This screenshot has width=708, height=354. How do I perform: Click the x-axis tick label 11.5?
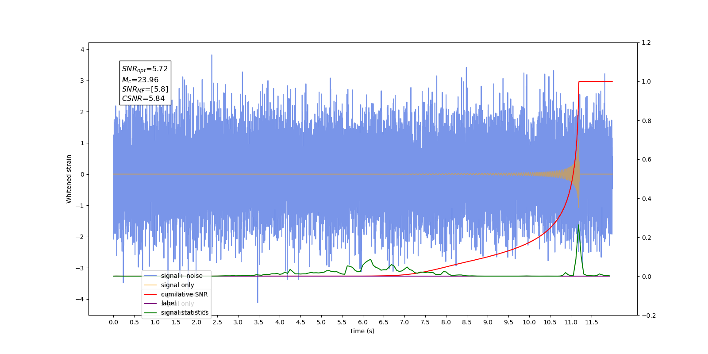click(x=592, y=322)
